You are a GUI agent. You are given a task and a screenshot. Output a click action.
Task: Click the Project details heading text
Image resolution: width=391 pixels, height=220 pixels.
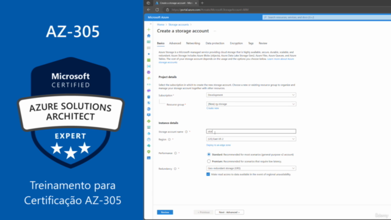click(x=167, y=77)
